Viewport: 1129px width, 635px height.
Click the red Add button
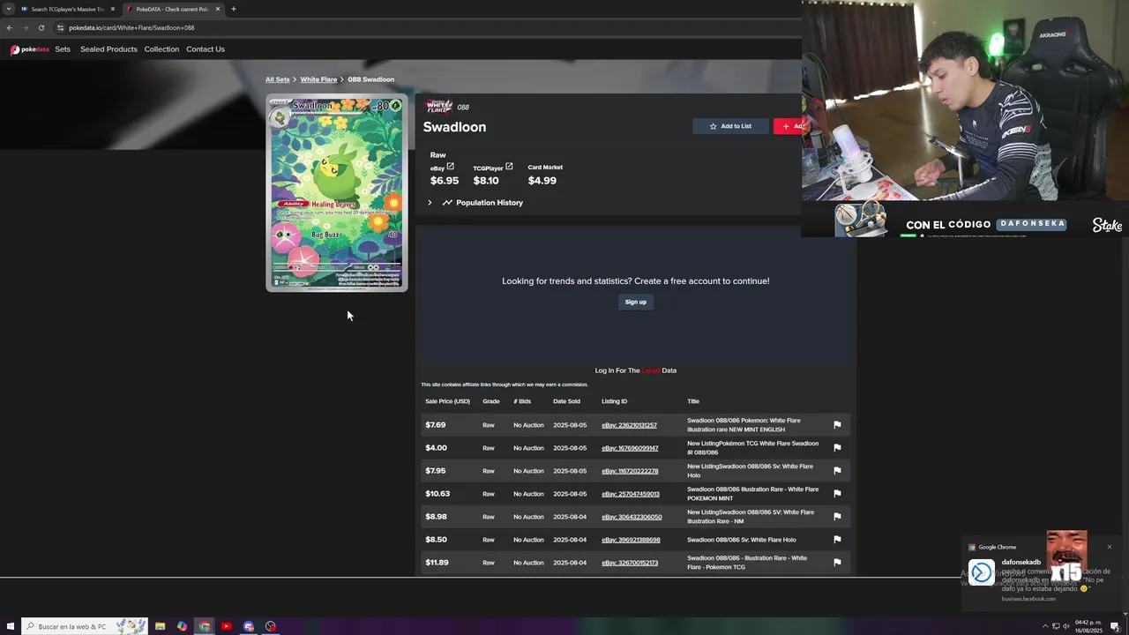point(789,126)
